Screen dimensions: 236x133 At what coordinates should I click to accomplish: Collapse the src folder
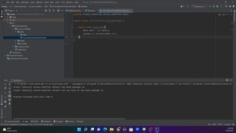pos(7,23)
